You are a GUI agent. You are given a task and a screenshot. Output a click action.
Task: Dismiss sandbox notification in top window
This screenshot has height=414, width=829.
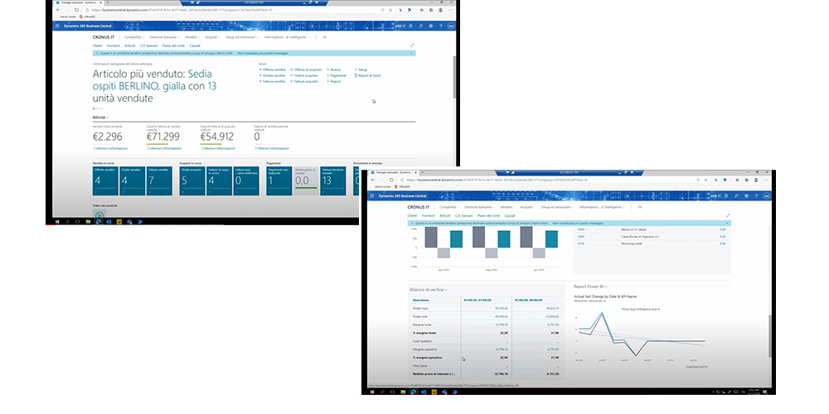click(x=99, y=53)
